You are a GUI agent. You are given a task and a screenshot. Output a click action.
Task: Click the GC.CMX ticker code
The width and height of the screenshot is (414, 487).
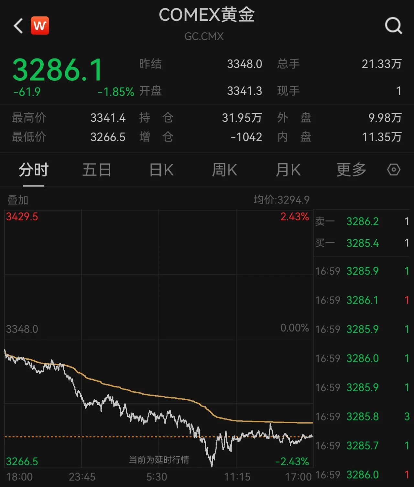point(204,36)
